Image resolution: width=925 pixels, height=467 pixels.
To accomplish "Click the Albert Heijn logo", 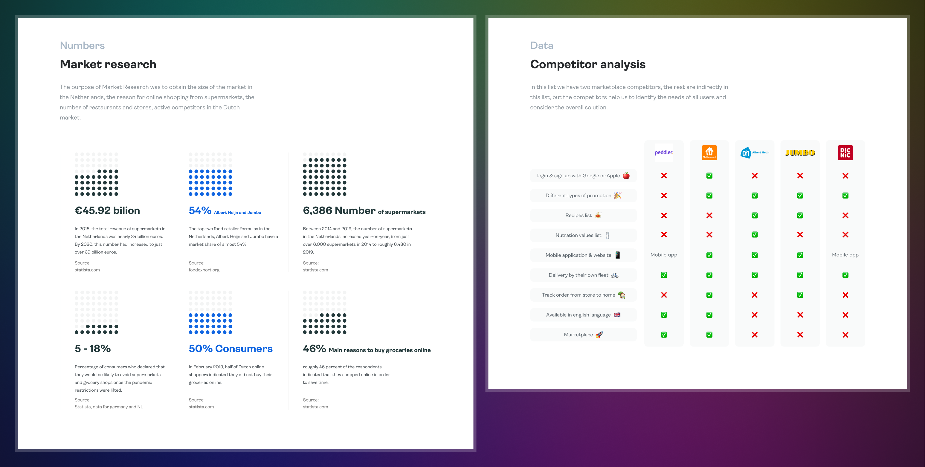I will pyautogui.click(x=754, y=153).
